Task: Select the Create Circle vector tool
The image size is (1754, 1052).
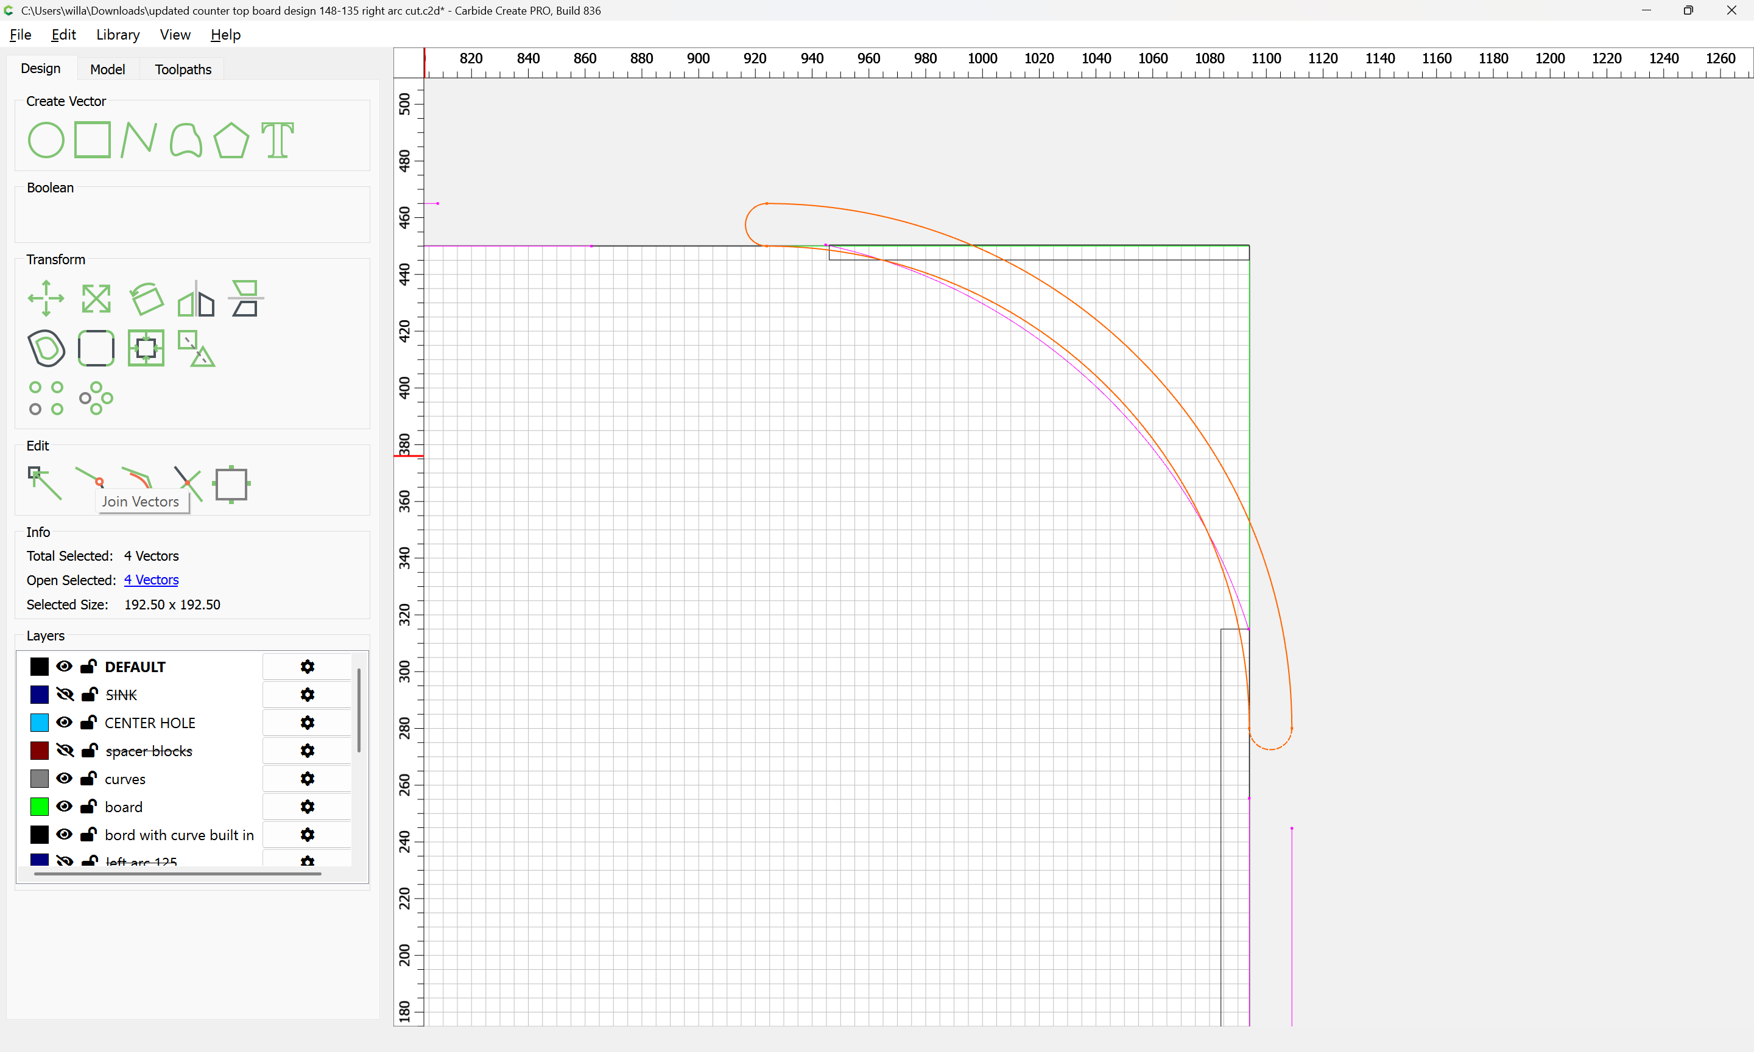Action: click(46, 139)
